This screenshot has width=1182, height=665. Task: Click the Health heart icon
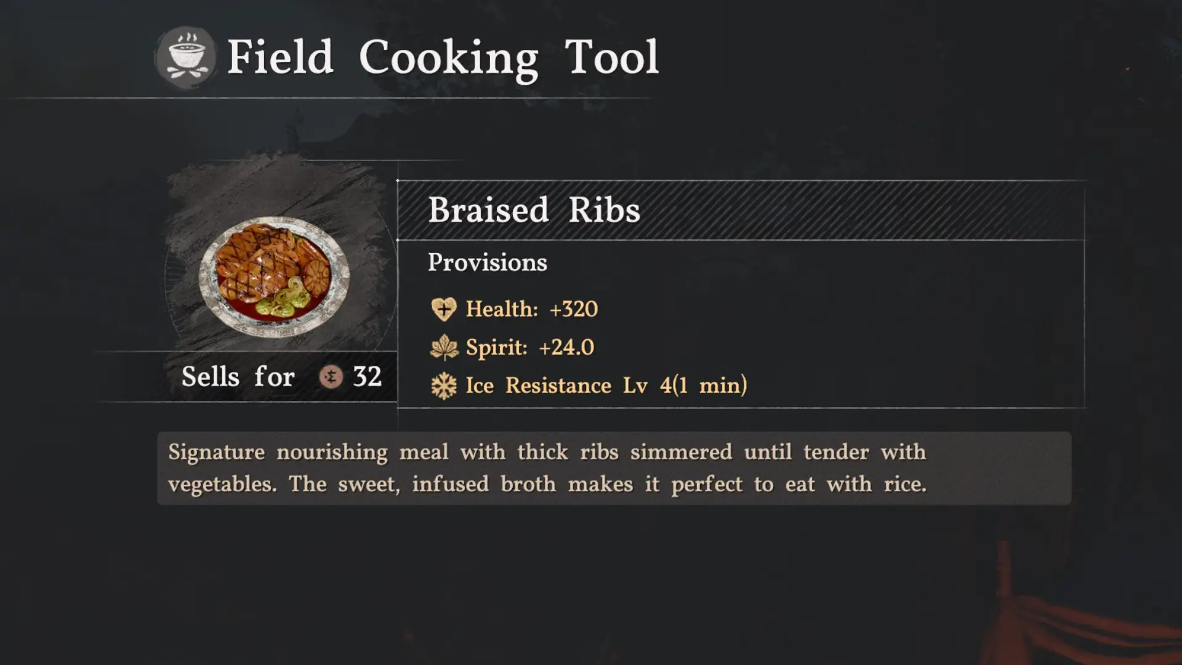tap(443, 309)
